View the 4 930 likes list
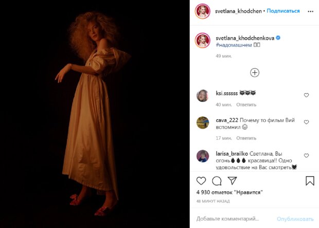 point(229,192)
